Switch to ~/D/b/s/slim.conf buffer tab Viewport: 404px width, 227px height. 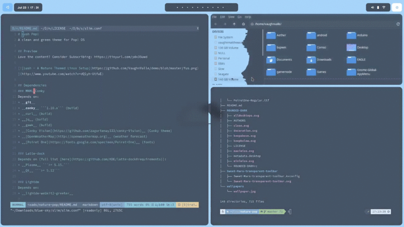point(85,28)
